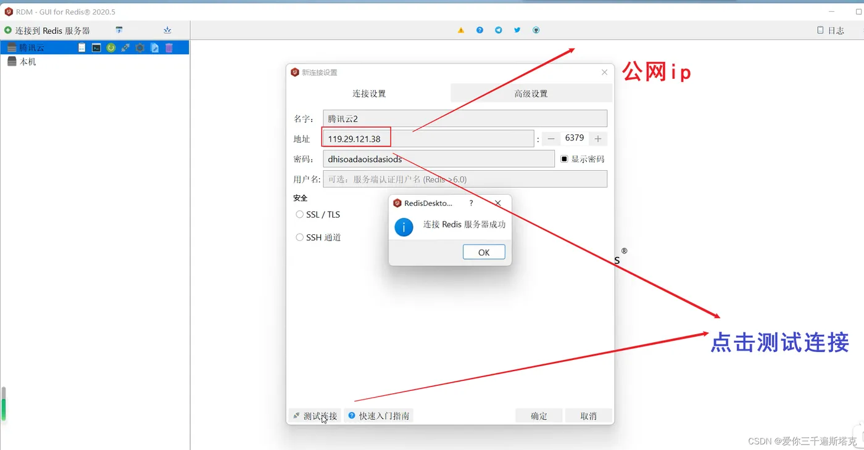
Task: Open the 日志 log panel button
Action: 831,30
